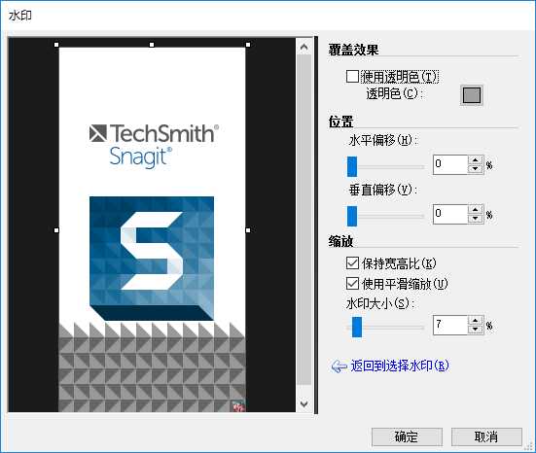The height and width of the screenshot is (453, 536).
Task: Click the 水平偏移(H) label
Action: 383,140
